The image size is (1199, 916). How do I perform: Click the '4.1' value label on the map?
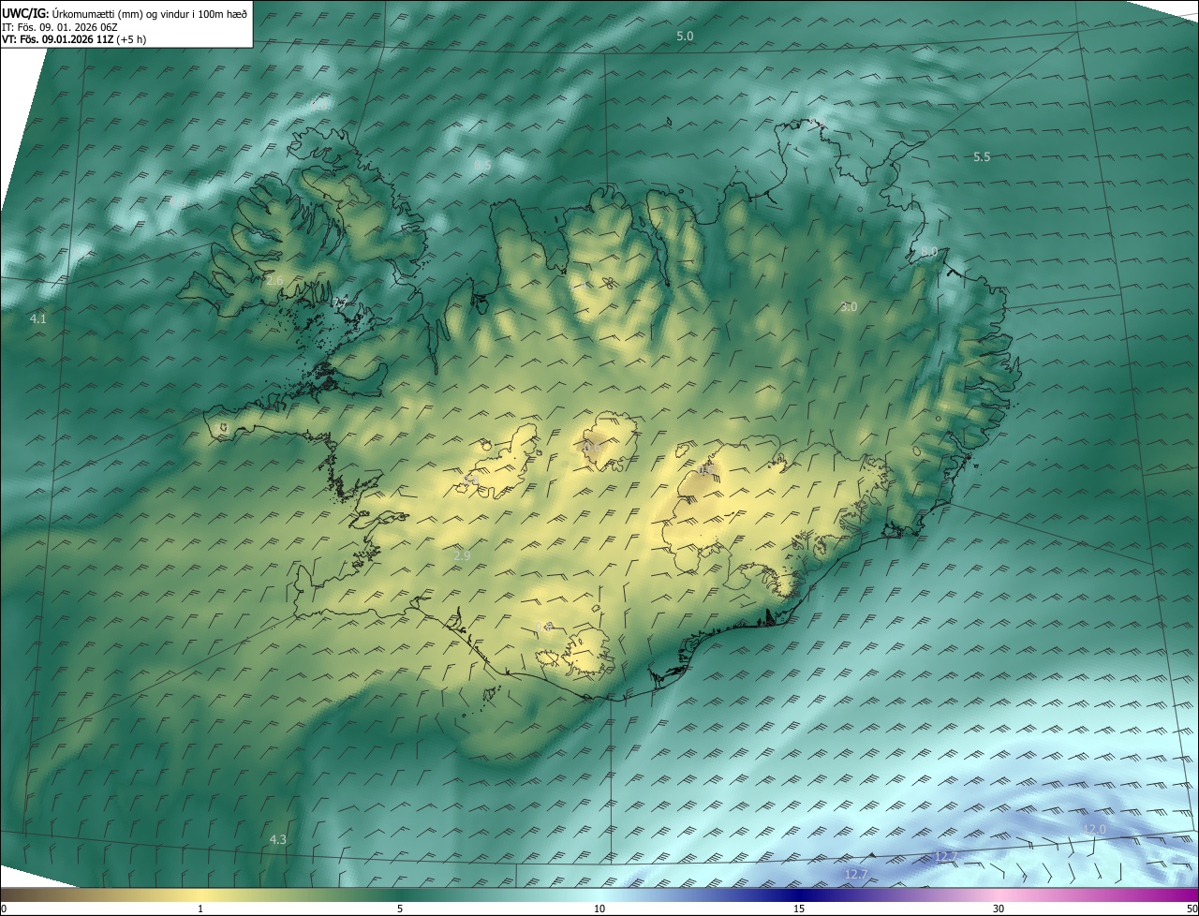click(x=38, y=318)
